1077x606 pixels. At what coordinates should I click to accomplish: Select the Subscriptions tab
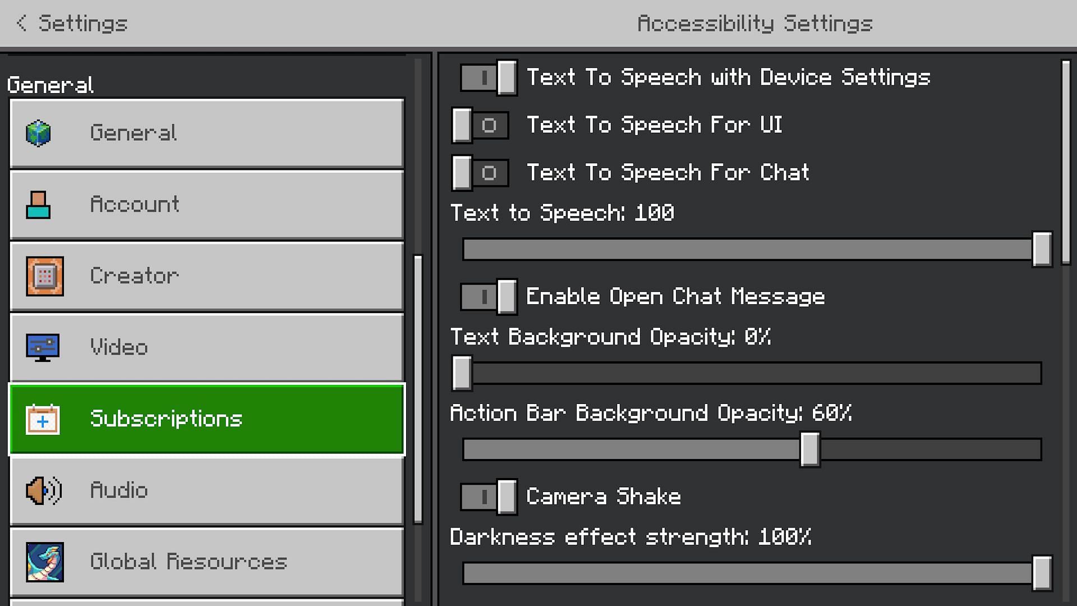coord(206,419)
